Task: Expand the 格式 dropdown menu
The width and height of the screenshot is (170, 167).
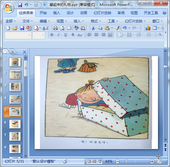Action: click(96, 21)
